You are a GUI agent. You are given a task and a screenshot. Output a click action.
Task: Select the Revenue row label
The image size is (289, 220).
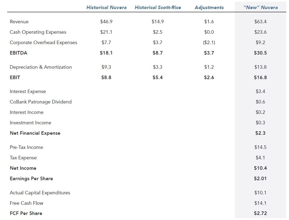coord(19,22)
